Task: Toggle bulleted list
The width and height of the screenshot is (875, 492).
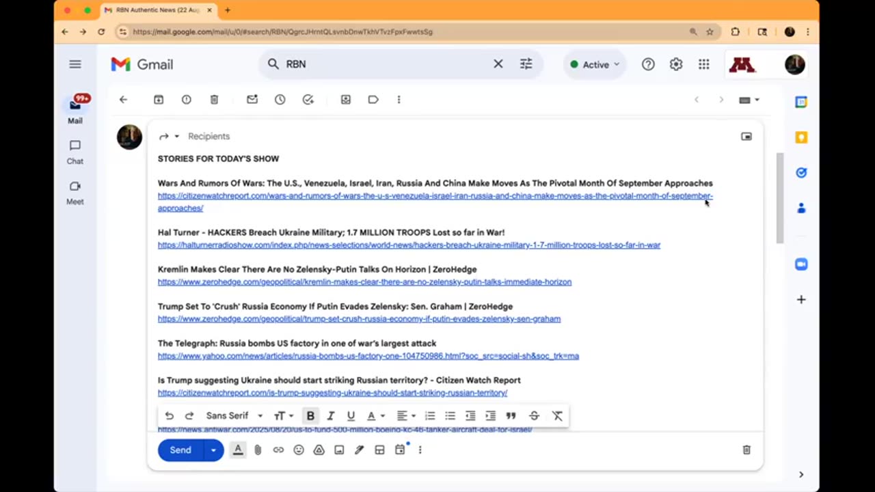Action: tap(450, 415)
